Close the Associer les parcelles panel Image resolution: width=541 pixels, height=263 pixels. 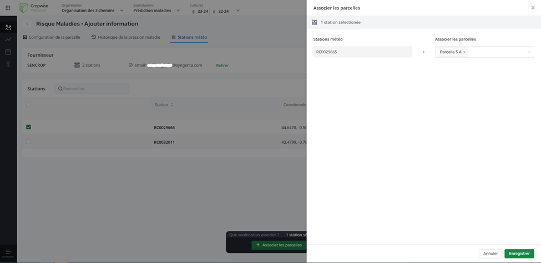[x=533, y=8]
